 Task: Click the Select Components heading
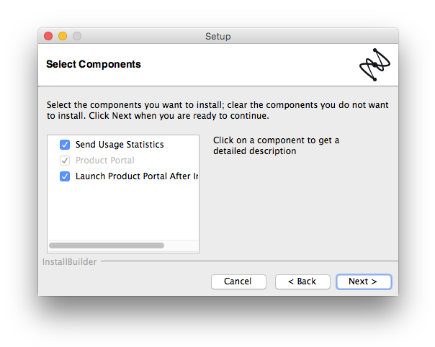click(x=94, y=64)
